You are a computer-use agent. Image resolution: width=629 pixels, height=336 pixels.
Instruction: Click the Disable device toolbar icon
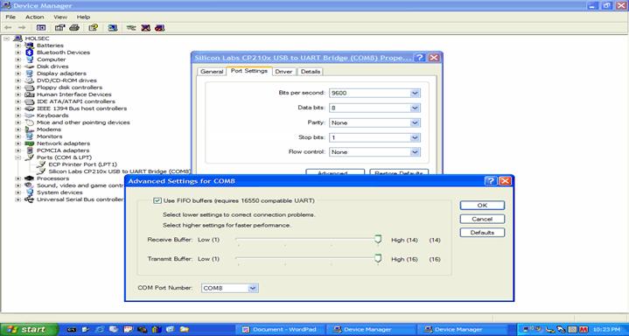[x=145, y=28]
